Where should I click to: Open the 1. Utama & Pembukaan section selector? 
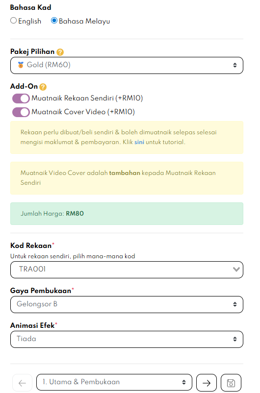point(114,383)
